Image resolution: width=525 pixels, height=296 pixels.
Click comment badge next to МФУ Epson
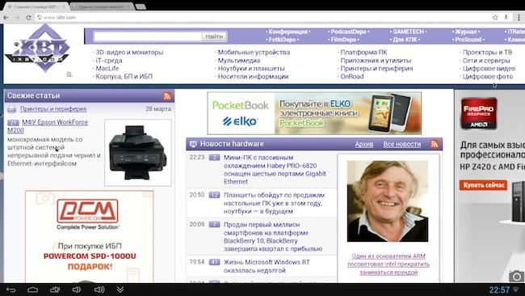click(13, 123)
